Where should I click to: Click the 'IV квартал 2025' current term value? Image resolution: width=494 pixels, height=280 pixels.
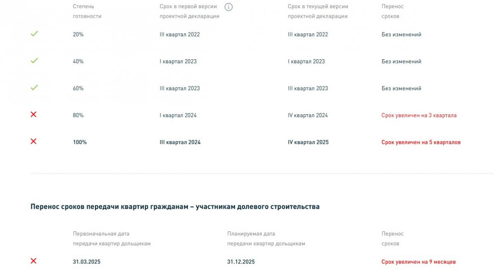pyautogui.click(x=308, y=142)
